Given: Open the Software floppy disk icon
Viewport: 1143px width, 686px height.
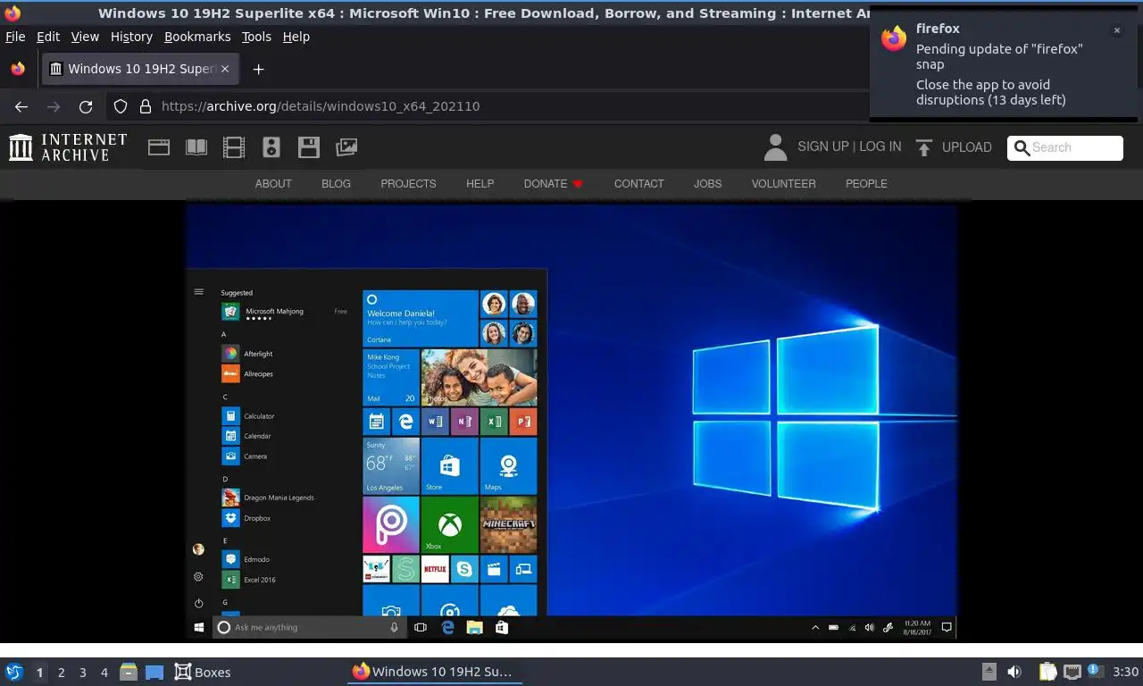Looking at the screenshot, I should pyautogui.click(x=309, y=147).
